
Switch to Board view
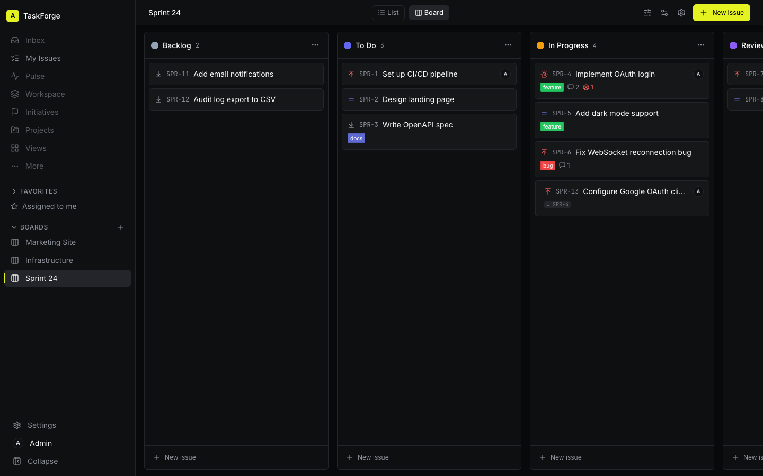pyautogui.click(x=429, y=13)
